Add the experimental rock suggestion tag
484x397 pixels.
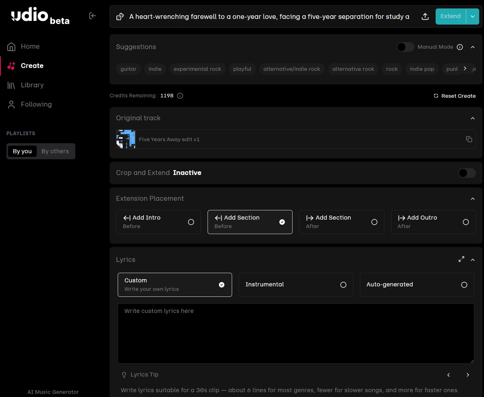point(197,69)
